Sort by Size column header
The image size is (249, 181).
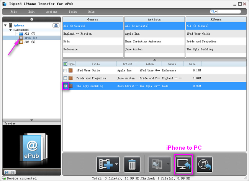[192, 64]
